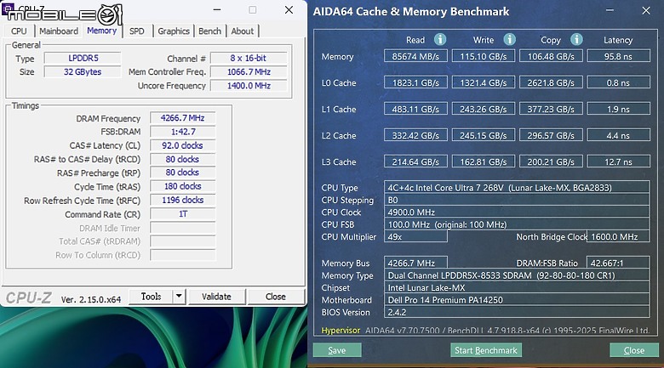
Task: Click the Memory Copy value 106.48 GB/s
Action: [551, 56]
